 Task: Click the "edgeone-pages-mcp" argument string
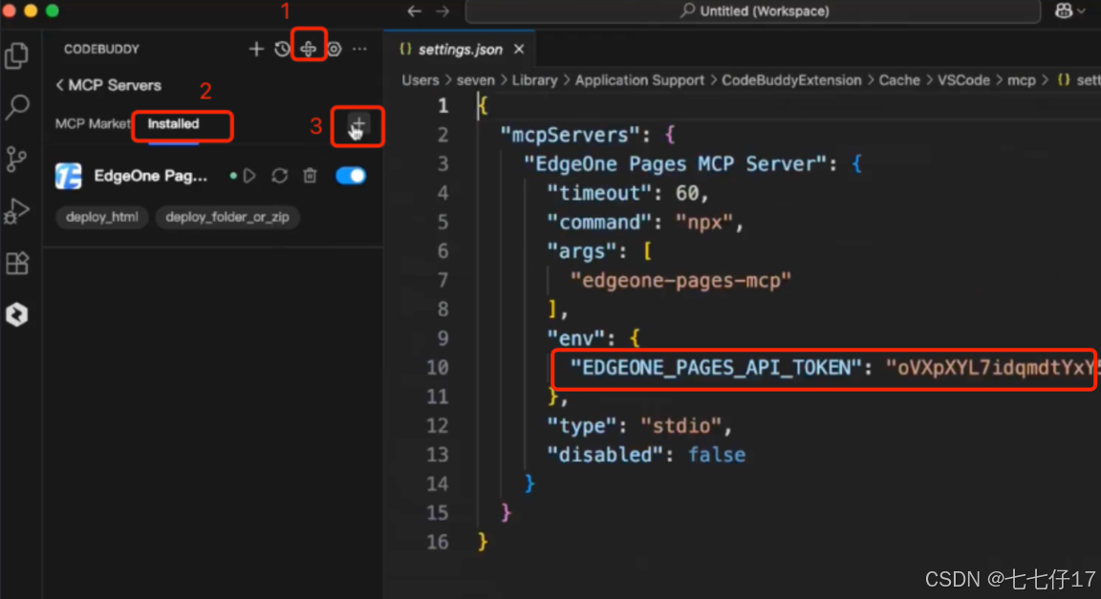[680, 280]
